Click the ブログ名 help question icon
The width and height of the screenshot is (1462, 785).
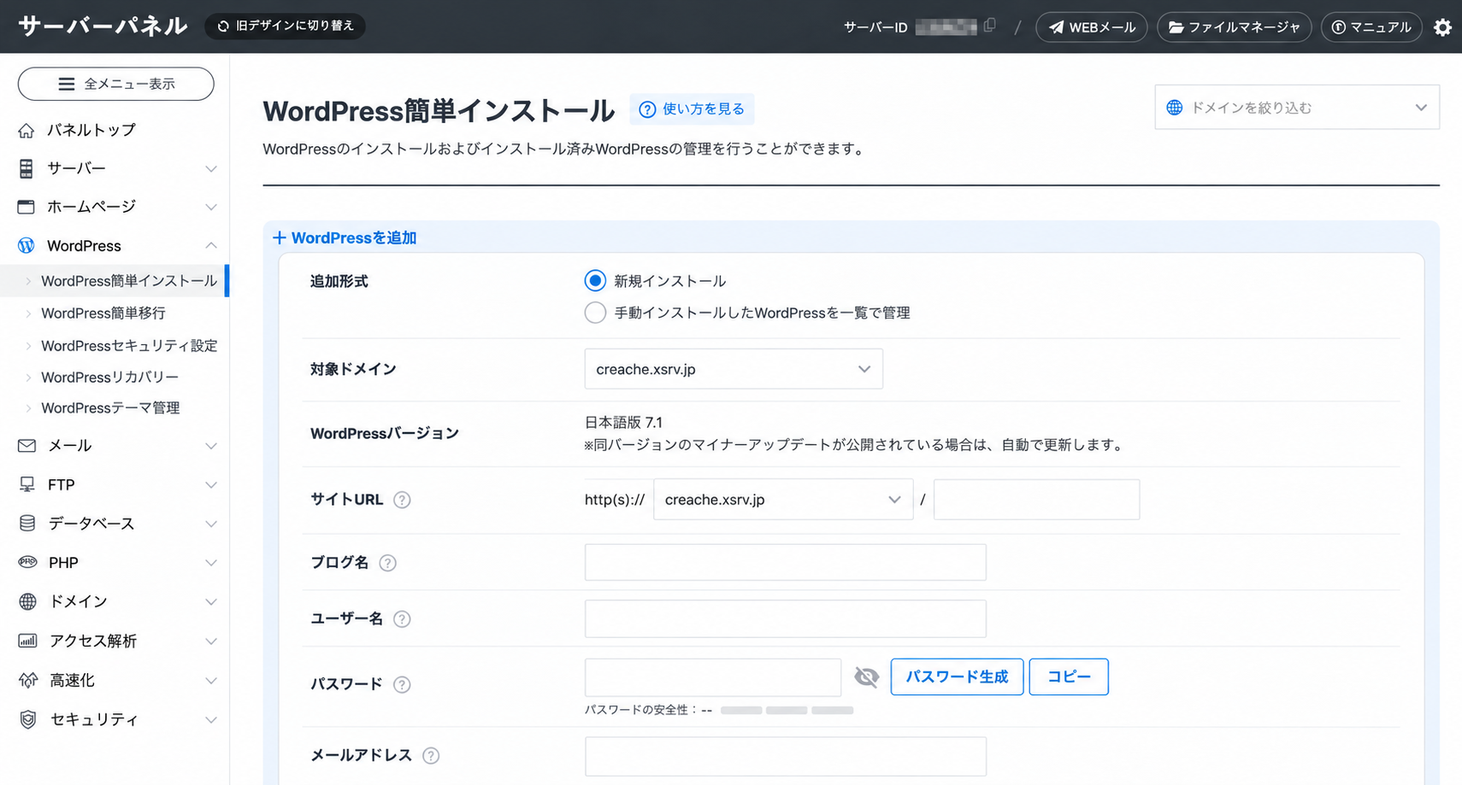point(387,563)
